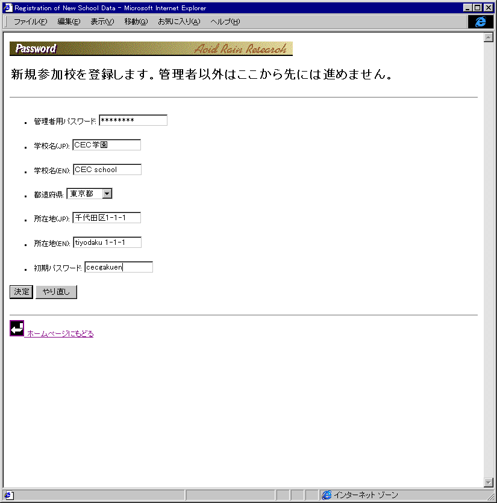Focus the 管理者用パスワード field
The height and width of the screenshot is (503, 497).
[133, 120]
